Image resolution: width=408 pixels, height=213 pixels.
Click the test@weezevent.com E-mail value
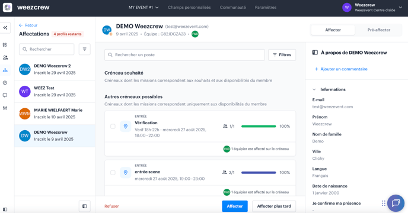(333, 106)
